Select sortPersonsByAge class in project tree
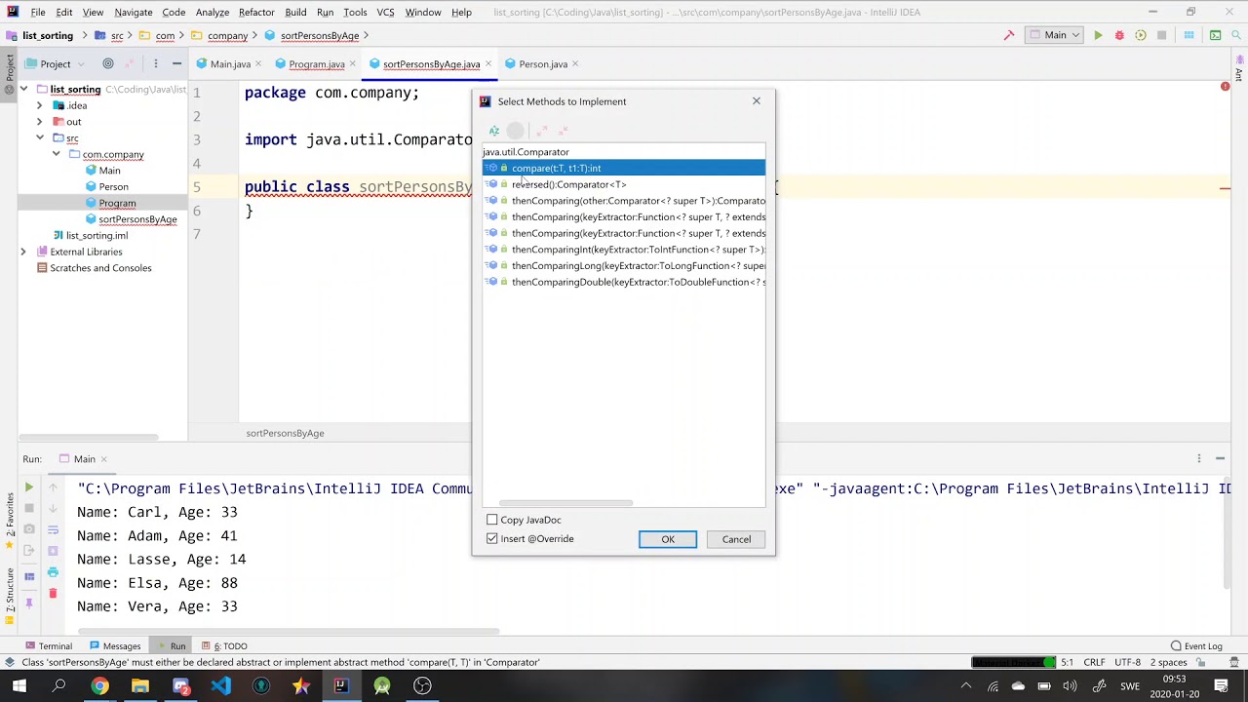1248x702 pixels. (130, 219)
